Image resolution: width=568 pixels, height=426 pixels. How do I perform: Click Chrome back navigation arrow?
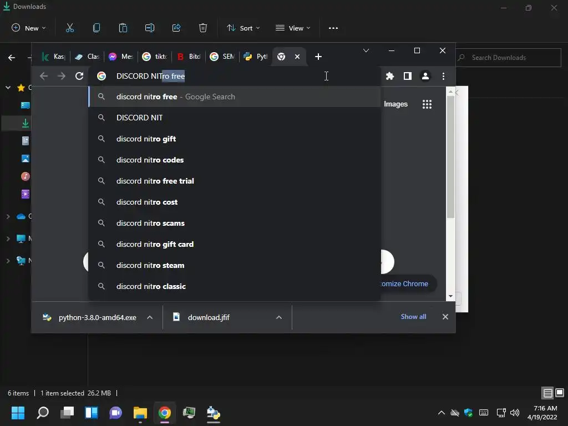44,76
